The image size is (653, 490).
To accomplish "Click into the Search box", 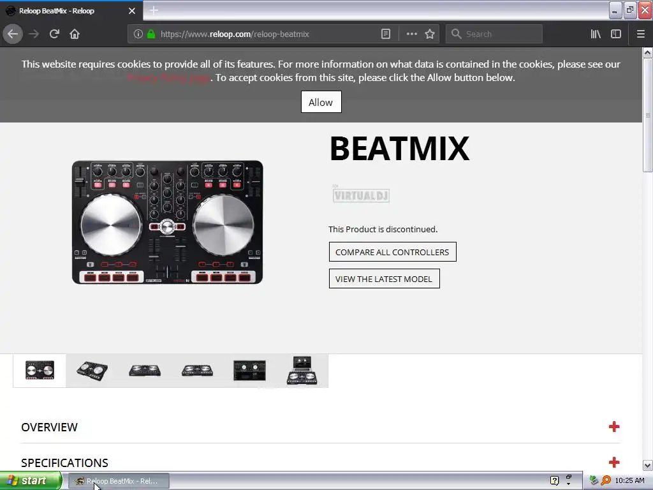I will coord(494,34).
